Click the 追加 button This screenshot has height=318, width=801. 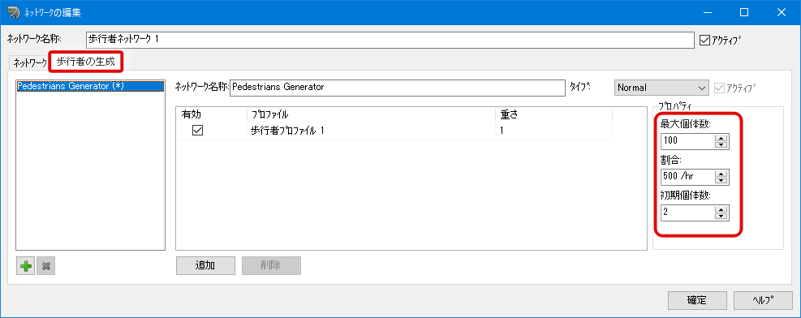pos(205,265)
